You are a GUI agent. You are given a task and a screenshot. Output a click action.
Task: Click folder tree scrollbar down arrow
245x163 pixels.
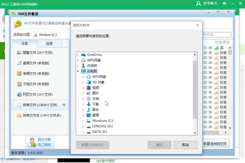click(195, 133)
